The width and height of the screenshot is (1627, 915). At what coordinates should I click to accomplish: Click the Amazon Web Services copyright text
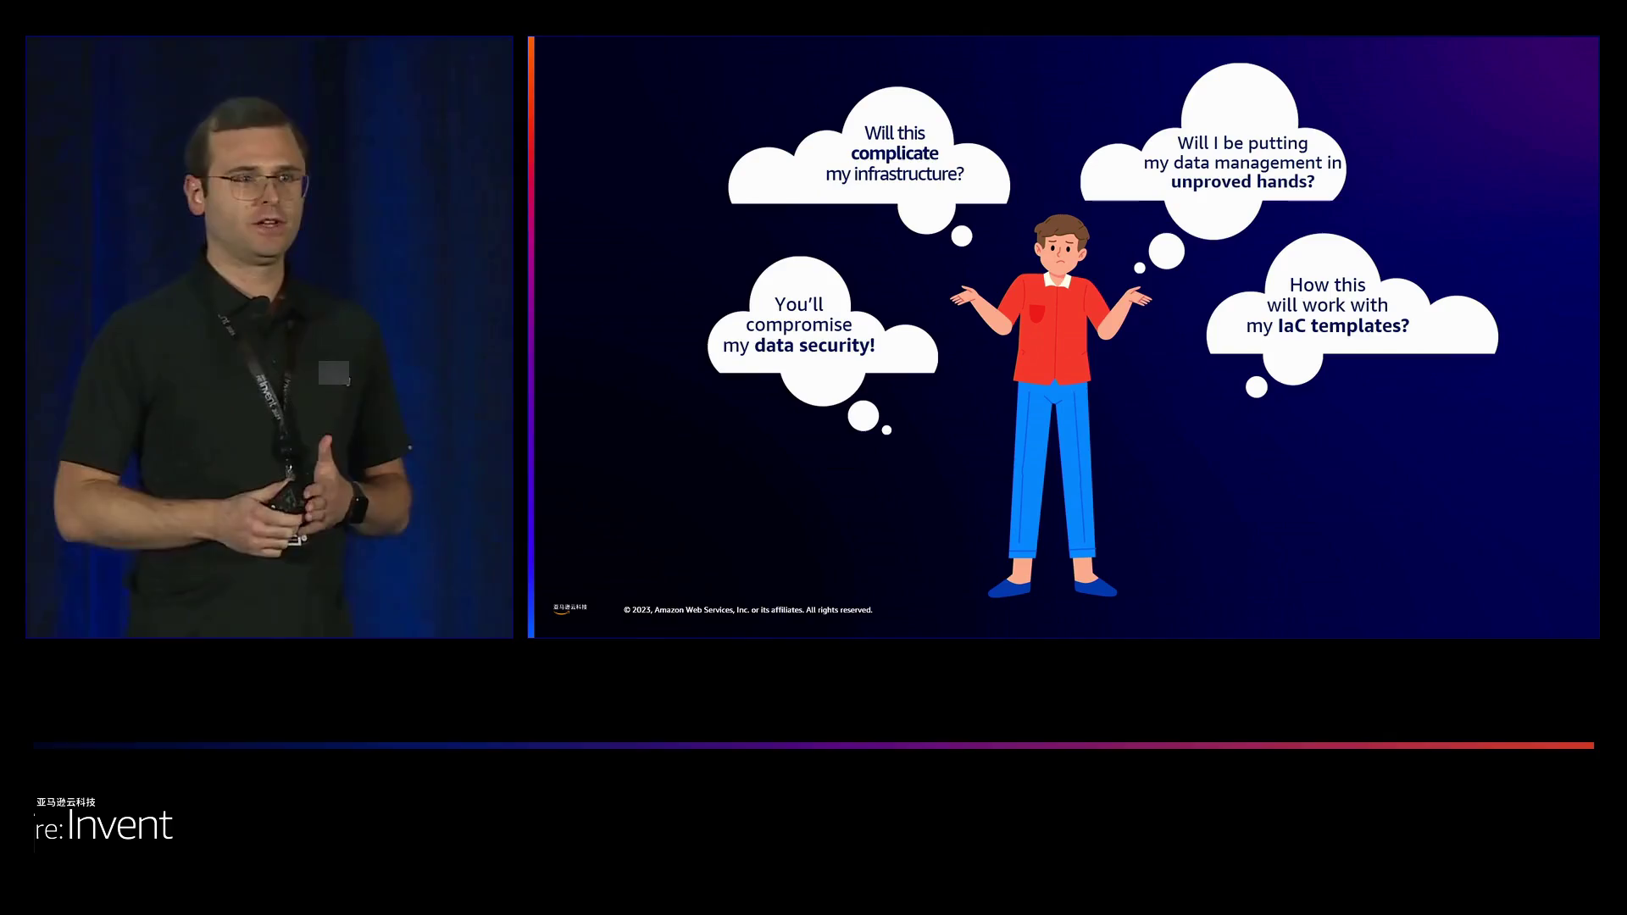(747, 610)
